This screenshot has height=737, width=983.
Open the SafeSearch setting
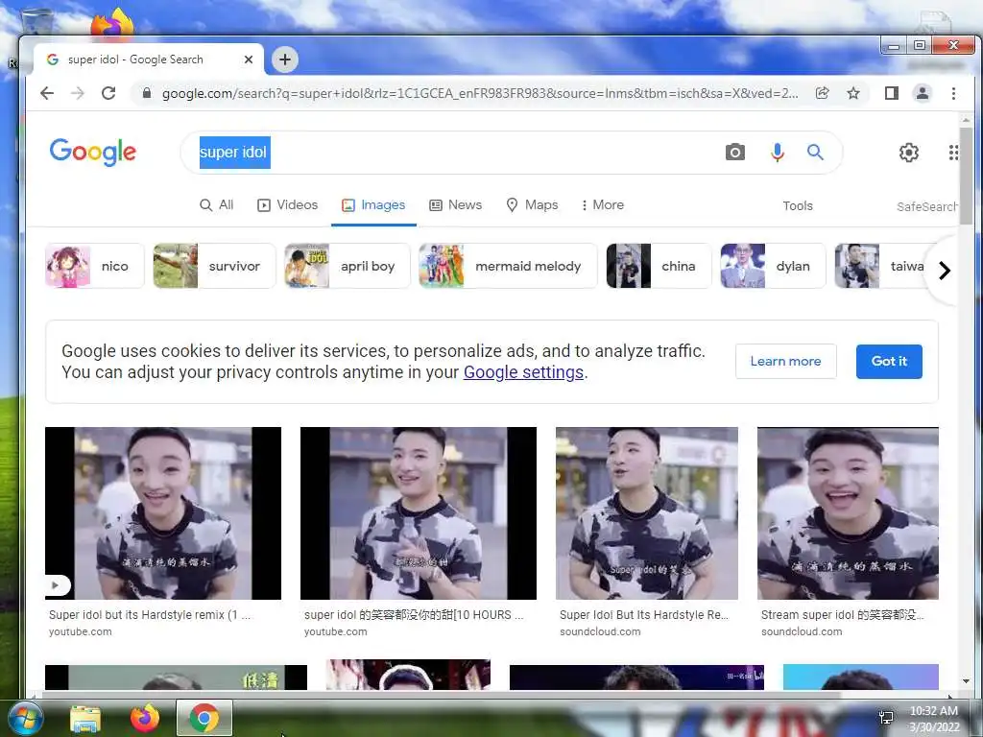coord(926,206)
